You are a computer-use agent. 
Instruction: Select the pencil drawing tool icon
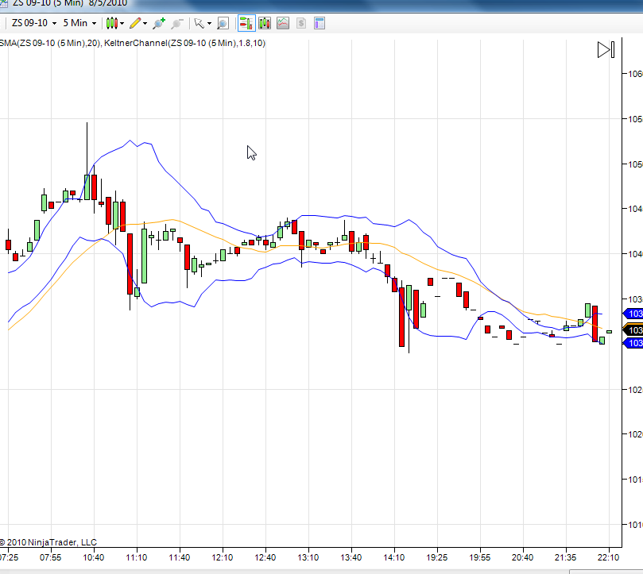(135, 23)
